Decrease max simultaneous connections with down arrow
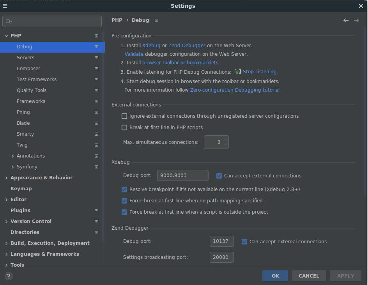The image size is (368, 285). [x=226, y=145]
